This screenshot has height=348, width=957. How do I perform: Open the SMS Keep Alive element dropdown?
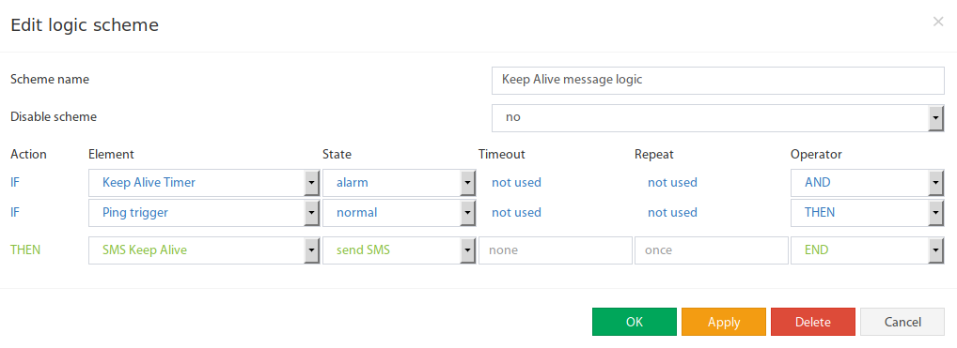click(x=204, y=250)
